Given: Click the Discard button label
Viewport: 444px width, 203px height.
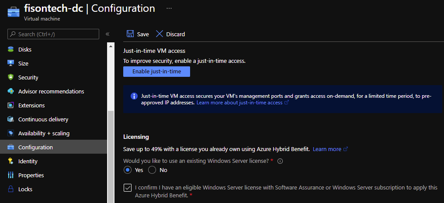Looking at the screenshot, I should pos(176,34).
